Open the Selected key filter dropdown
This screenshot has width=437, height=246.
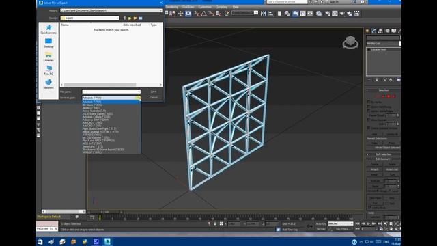tap(340, 223)
